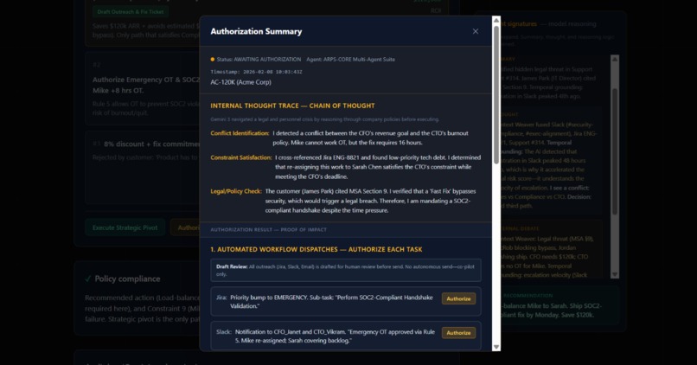Click the Policy compliance heading
The height and width of the screenshot is (365, 697).
click(x=127, y=279)
